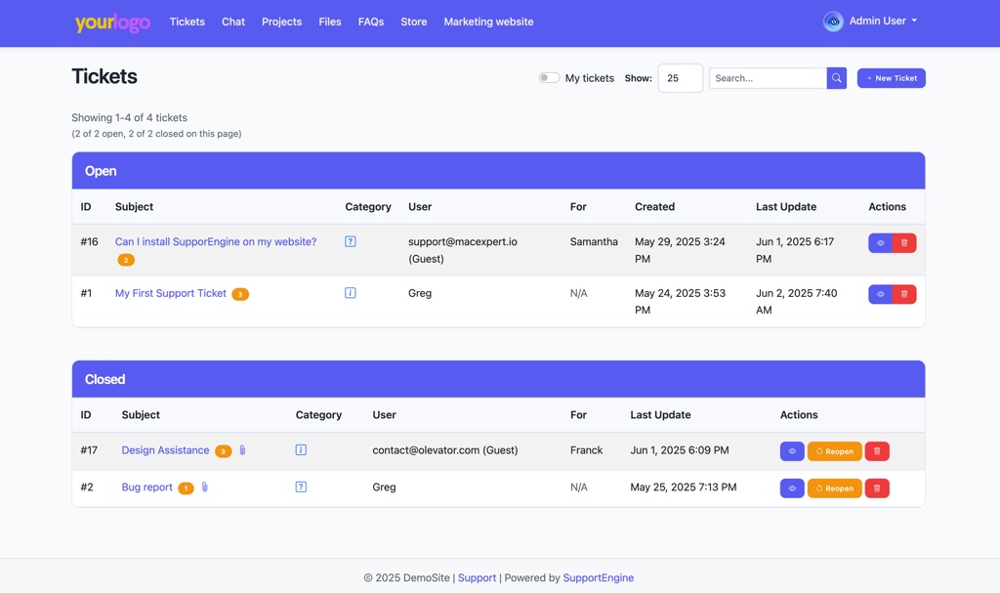Open the Show results count dropdown
Screen dimensions: 1000x593
pos(681,77)
